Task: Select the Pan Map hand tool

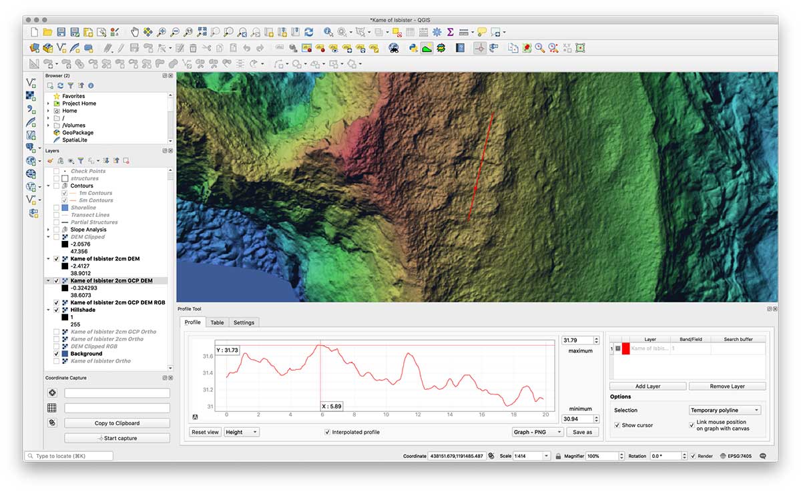Action: click(135, 32)
